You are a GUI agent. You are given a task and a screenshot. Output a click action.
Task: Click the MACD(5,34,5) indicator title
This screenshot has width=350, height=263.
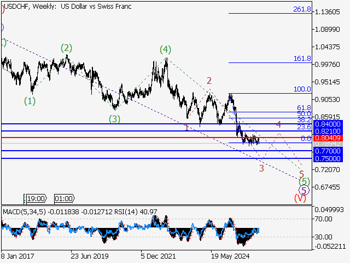tap(26, 211)
